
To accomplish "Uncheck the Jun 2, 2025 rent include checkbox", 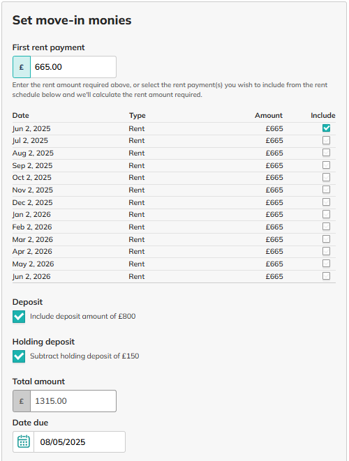I will [x=326, y=128].
